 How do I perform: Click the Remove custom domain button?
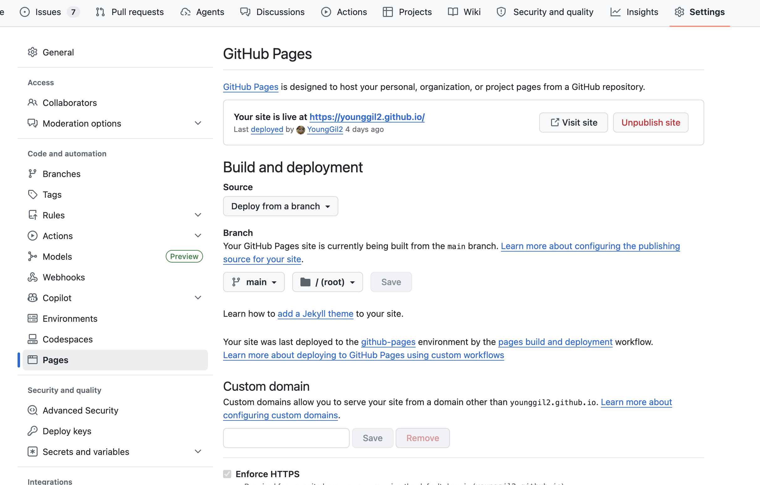423,438
